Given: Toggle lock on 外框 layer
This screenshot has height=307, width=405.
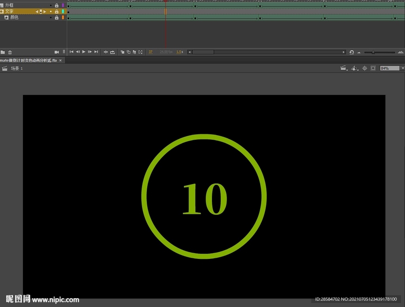Looking at the screenshot, I should (57, 5).
